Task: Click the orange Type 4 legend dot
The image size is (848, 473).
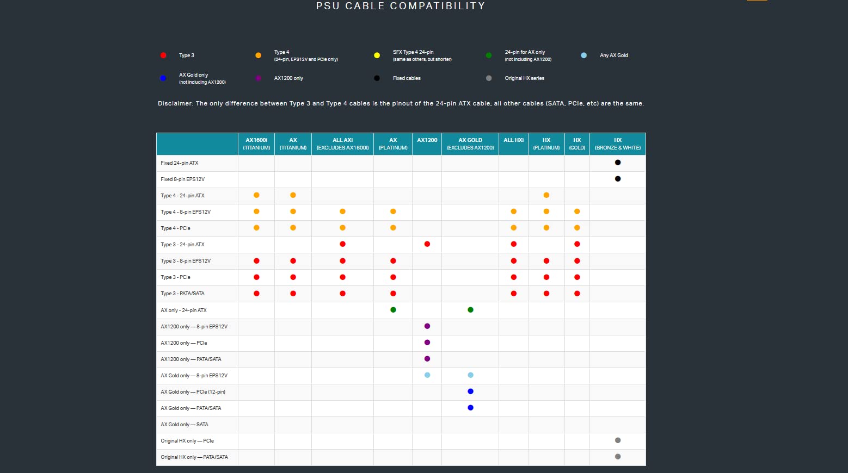Action: click(258, 55)
